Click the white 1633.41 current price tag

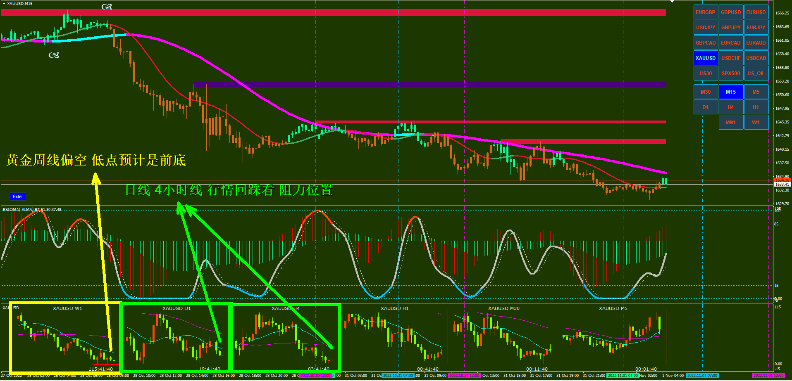[782, 185]
